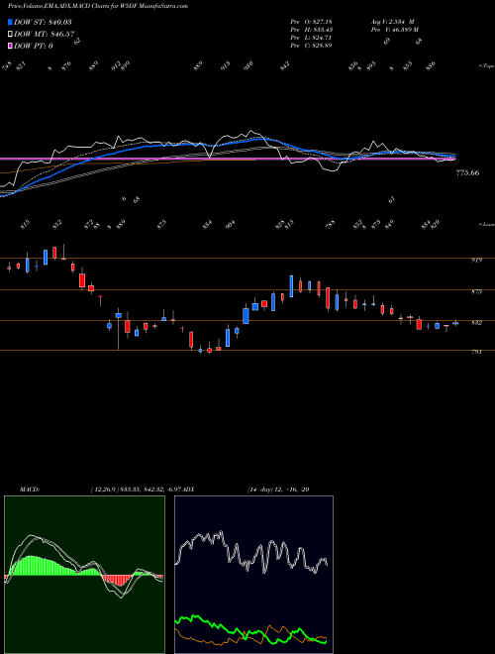
Task: Select the 'DOW ST: 840.03' legend text
Action: (43, 22)
